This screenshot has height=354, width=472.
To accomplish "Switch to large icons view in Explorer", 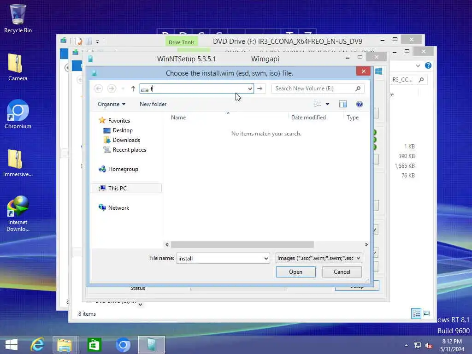I will point(426,313).
